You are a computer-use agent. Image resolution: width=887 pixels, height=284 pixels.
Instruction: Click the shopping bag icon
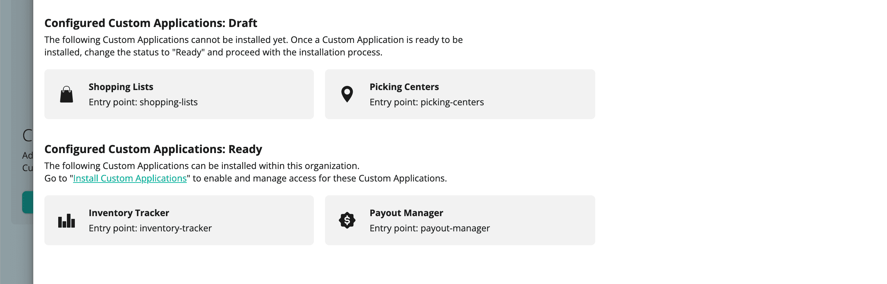point(67,95)
